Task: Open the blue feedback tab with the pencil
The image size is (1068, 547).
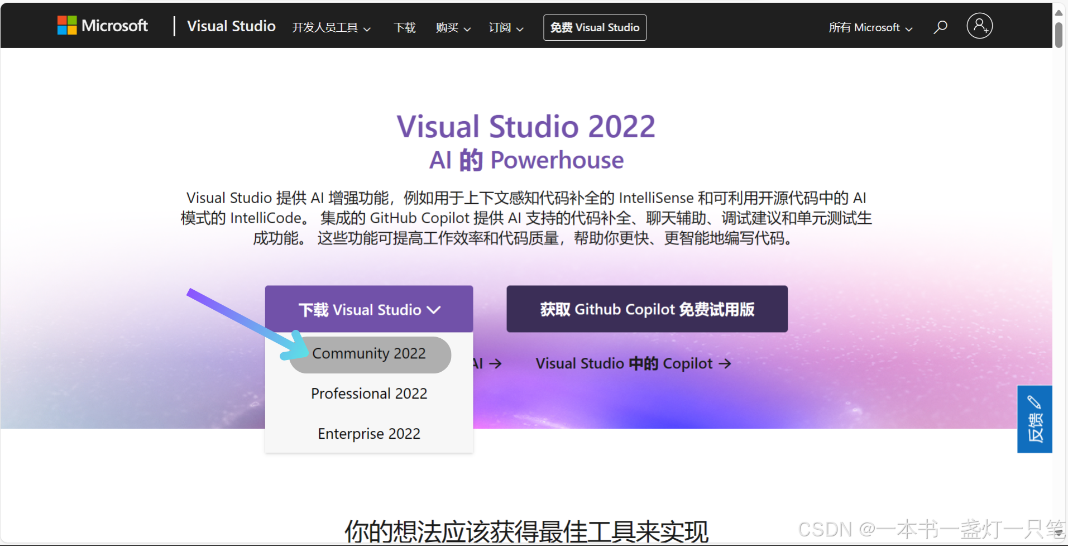Action: click(1035, 419)
